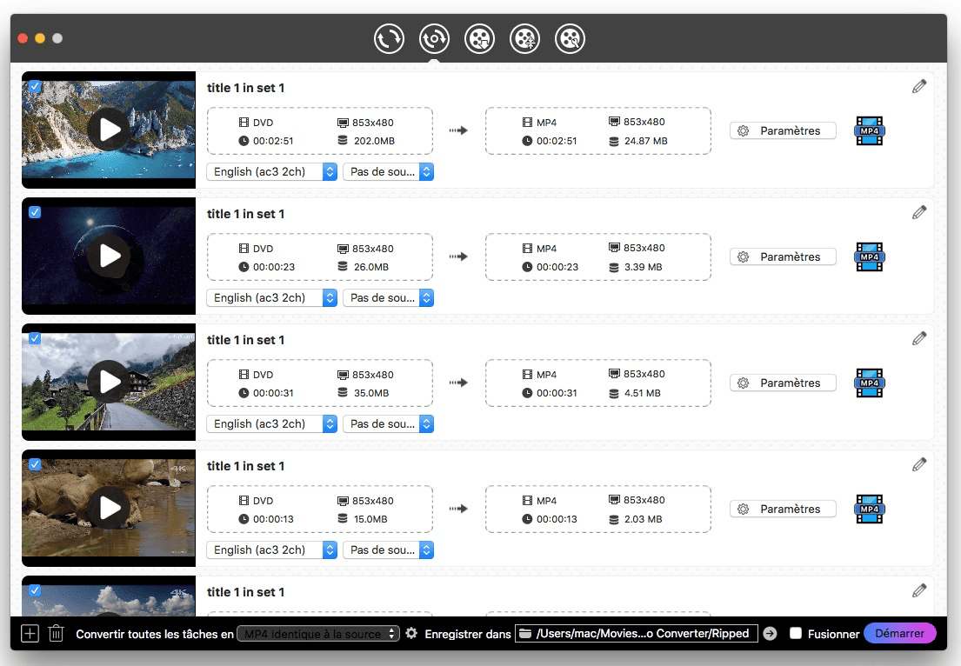961x666 pixels.
Task: Click the 24.87 MB output size
Action: [646, 141]
